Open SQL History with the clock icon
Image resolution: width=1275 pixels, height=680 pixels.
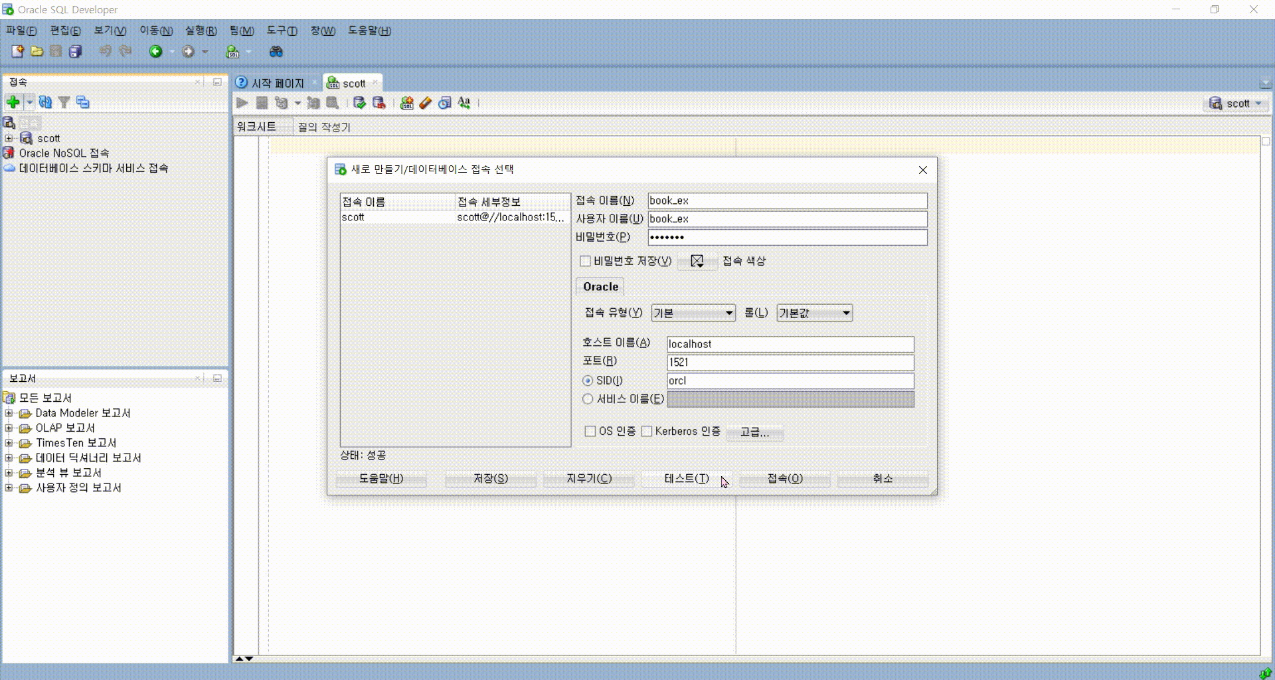(444, 103)
